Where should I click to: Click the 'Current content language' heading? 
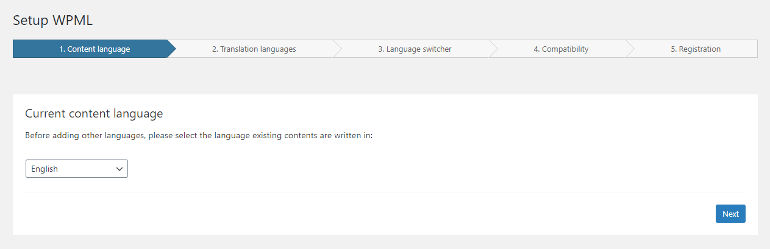click(x=94, y=113)
